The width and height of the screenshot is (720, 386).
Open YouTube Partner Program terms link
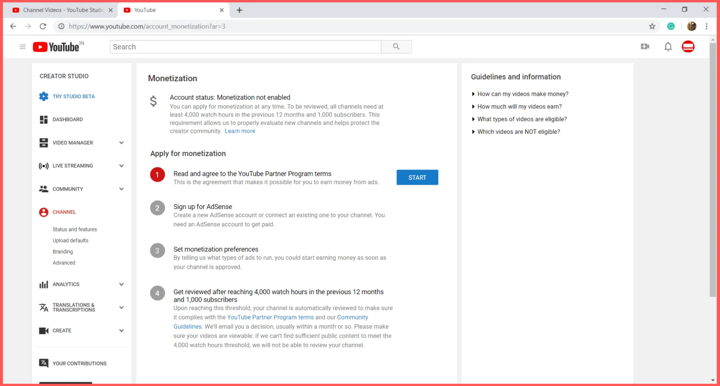click(x=270, y=317)
